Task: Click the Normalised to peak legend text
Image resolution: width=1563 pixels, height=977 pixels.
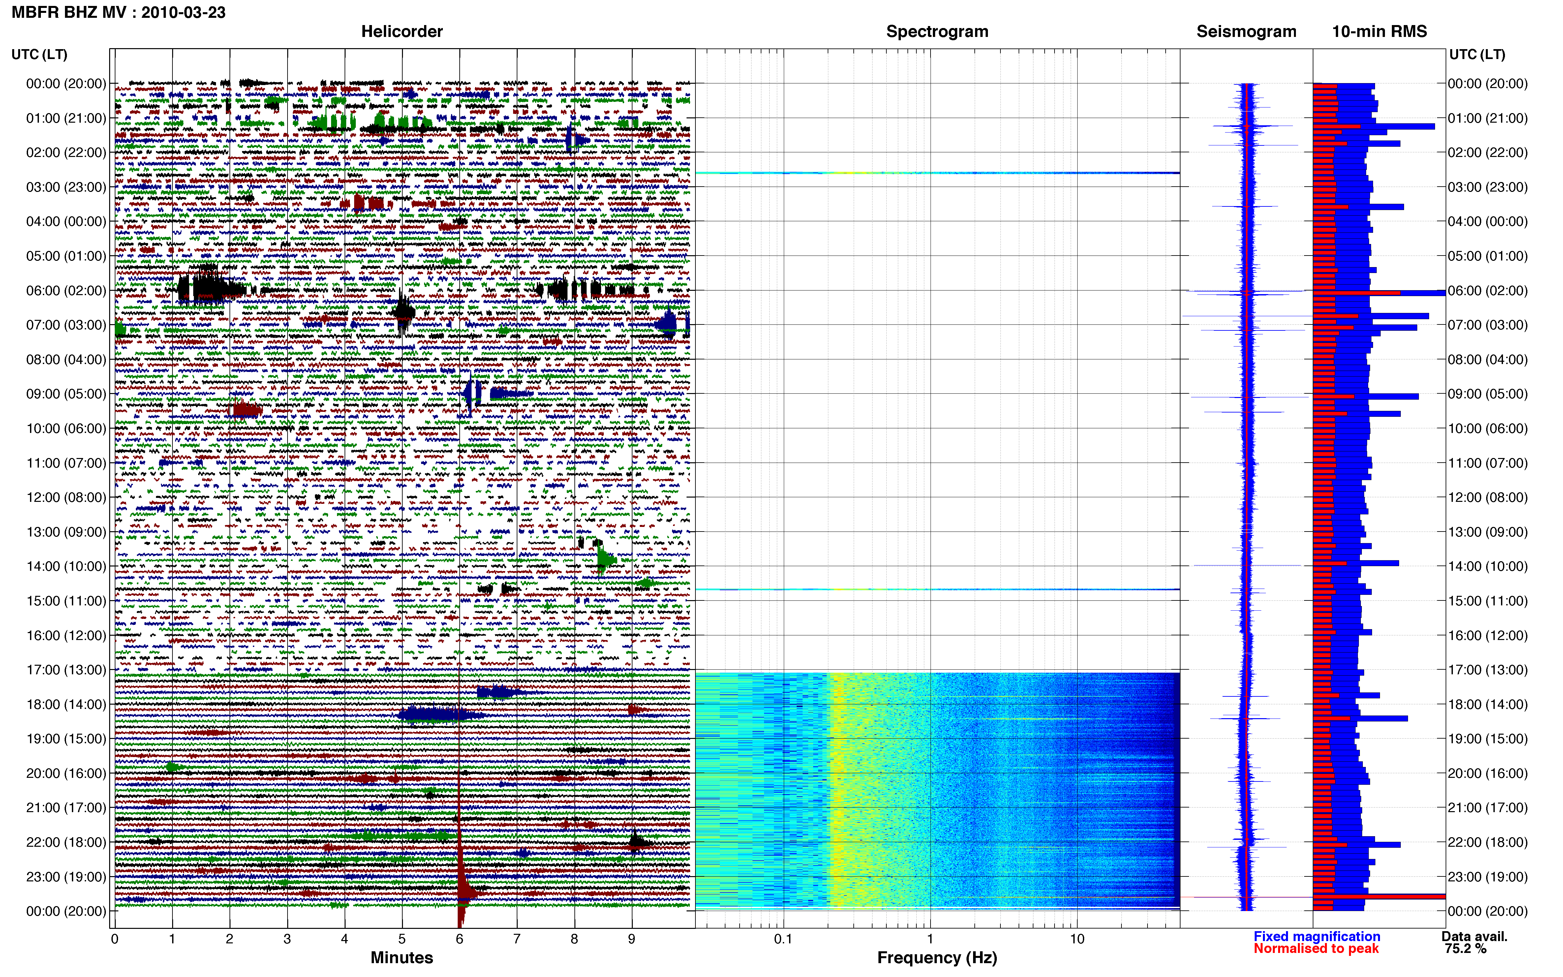Action: pyautogui.click(x=1316, y=949)
